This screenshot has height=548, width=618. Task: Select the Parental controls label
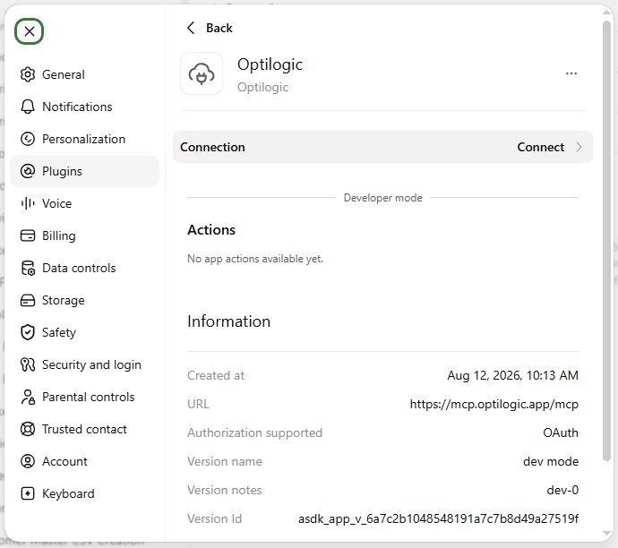click(89, 397)
